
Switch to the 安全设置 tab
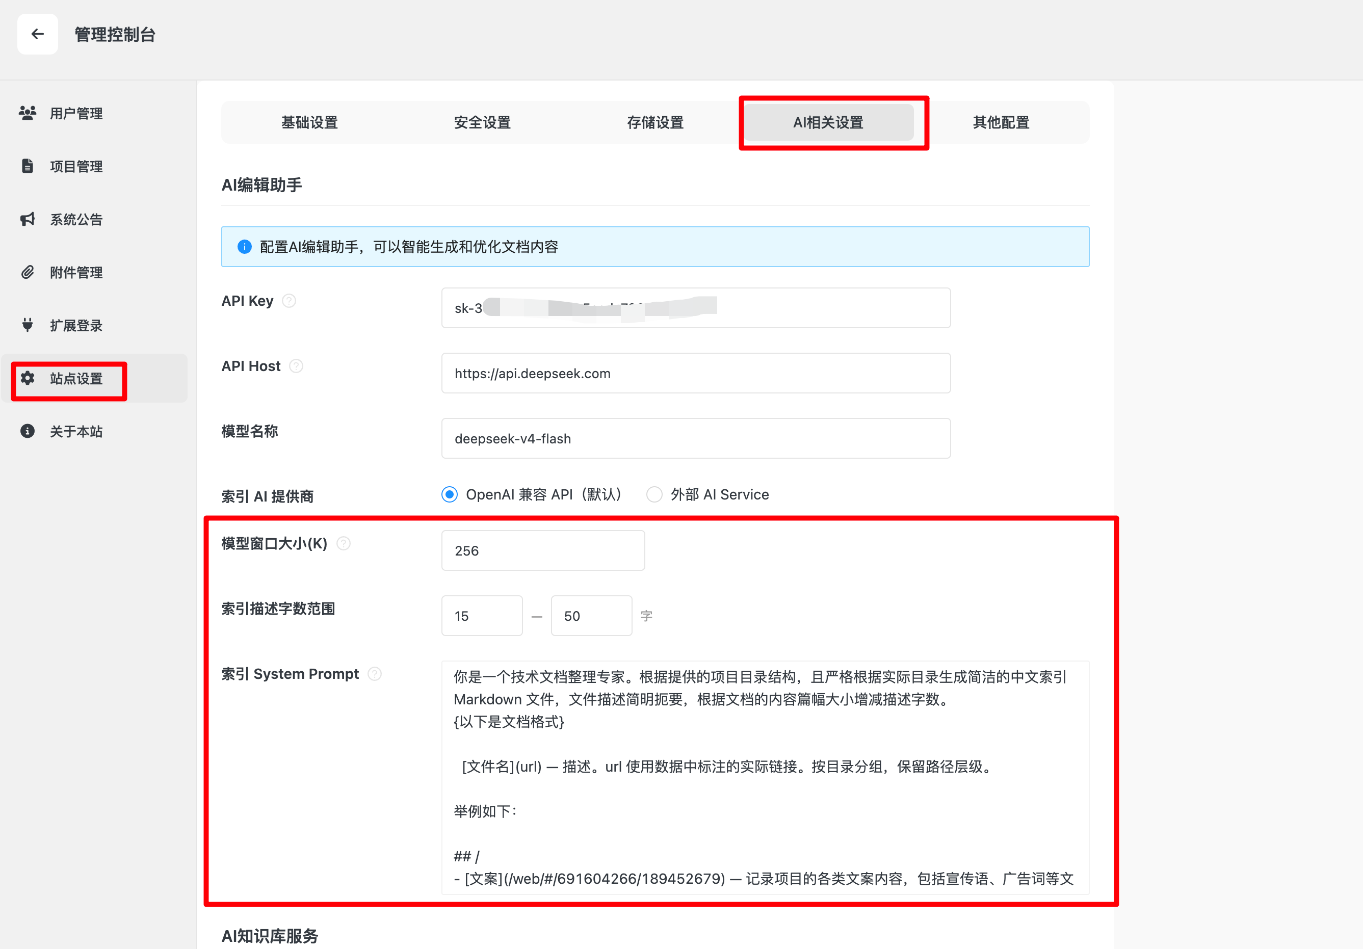482,122
